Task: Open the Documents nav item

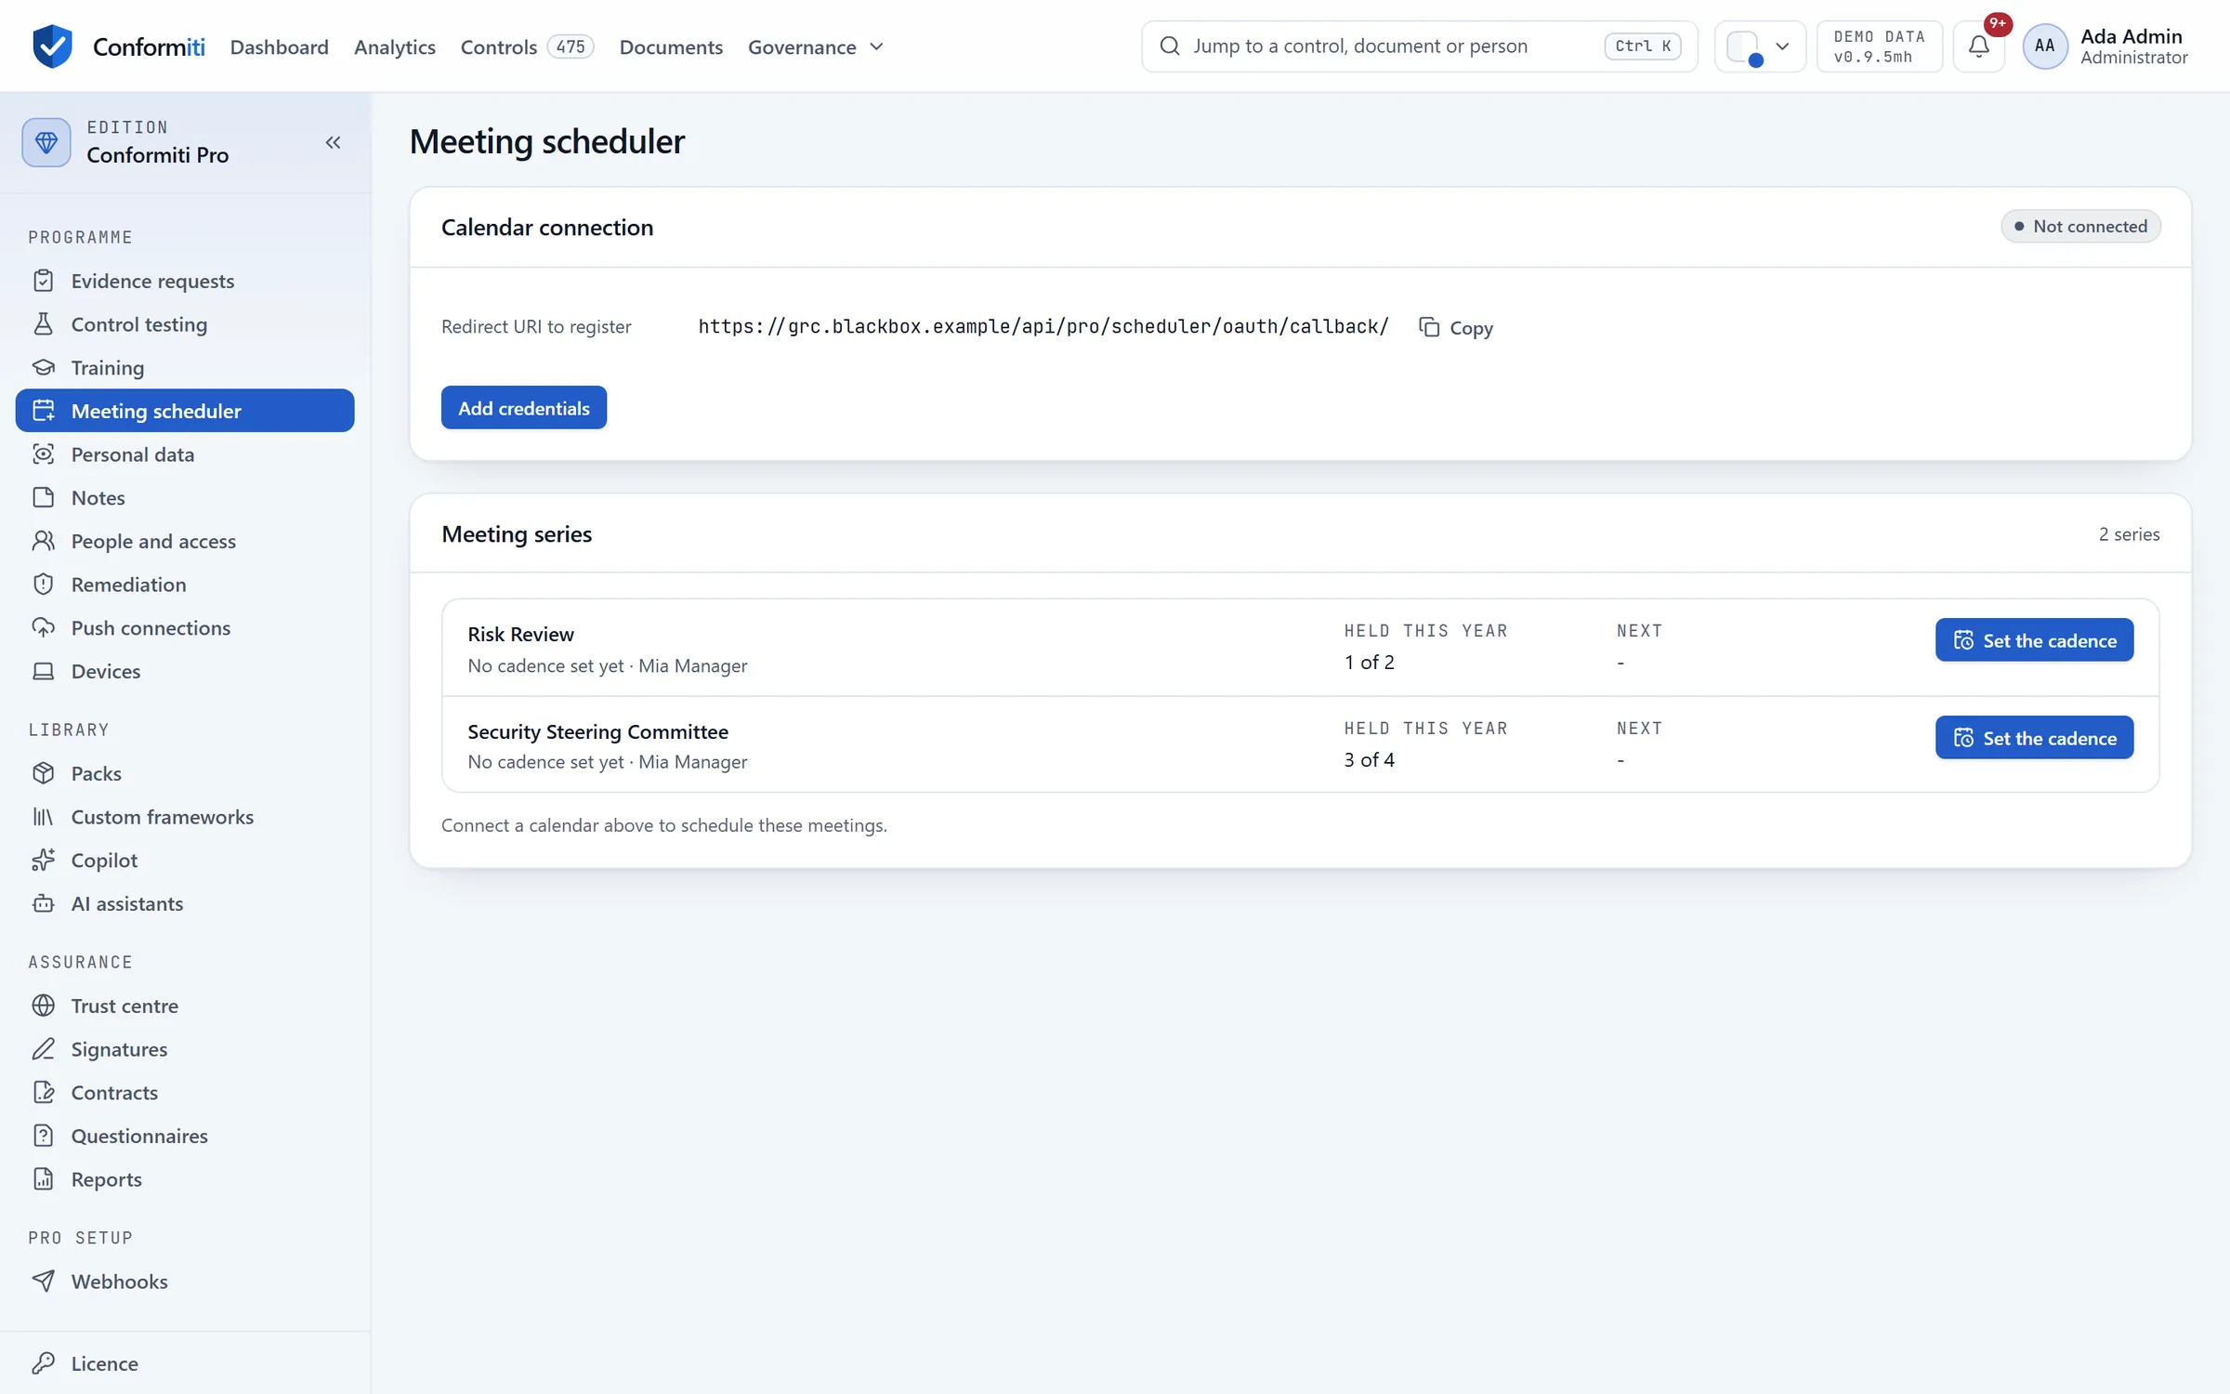Action: tap(671, 46)
